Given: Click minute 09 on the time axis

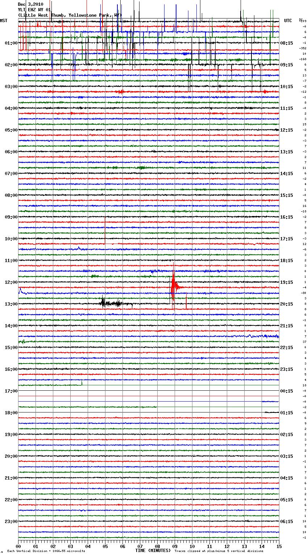Looking at the screenshot, I should (175, 546).
